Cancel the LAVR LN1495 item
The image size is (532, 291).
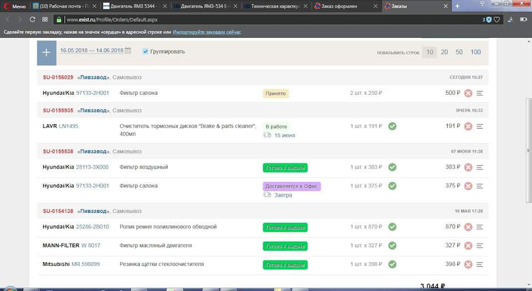[x=468, y=126]
